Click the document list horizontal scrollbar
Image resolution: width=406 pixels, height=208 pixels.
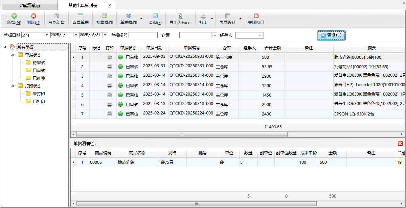[181, 134]
